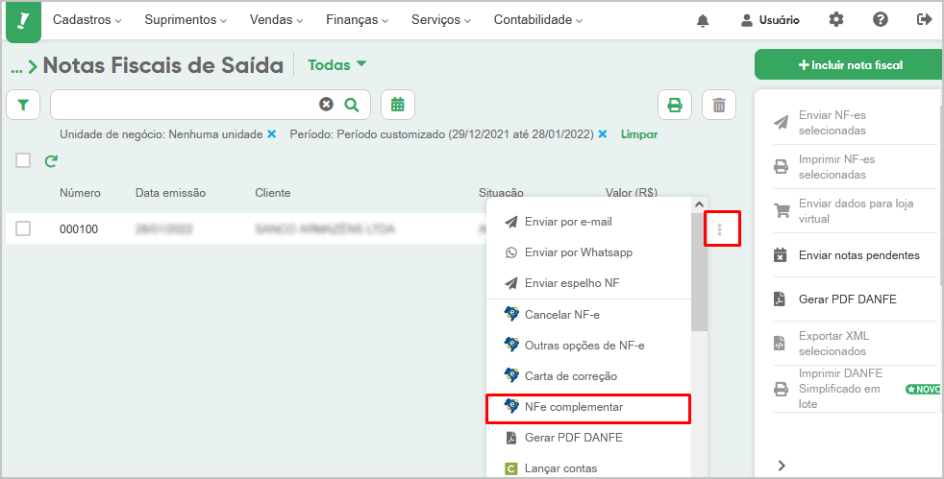944x479 pixels.
Task: Select Cancelar NF-e
Action: point(588,314)
